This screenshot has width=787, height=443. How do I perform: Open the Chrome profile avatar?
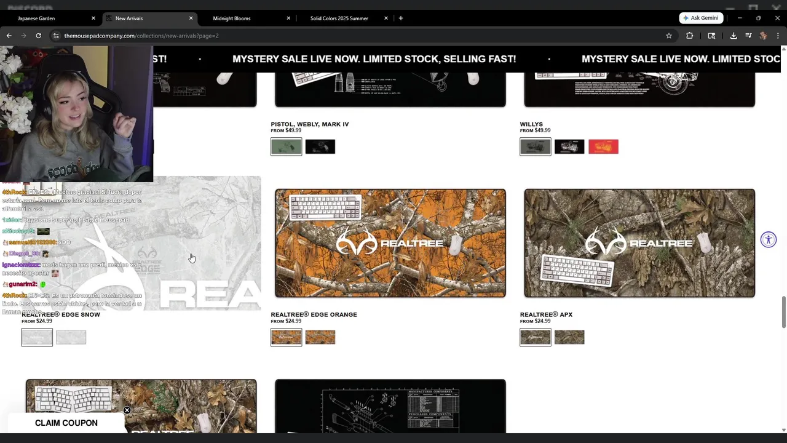[763, 36]
